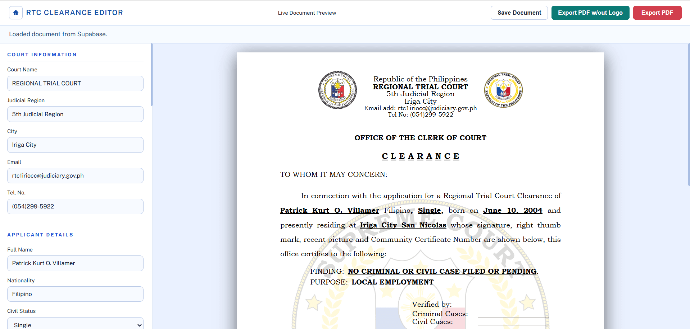Edit the Court Name field
Viewport: 690px width, 329px height.
coord(75,83)
